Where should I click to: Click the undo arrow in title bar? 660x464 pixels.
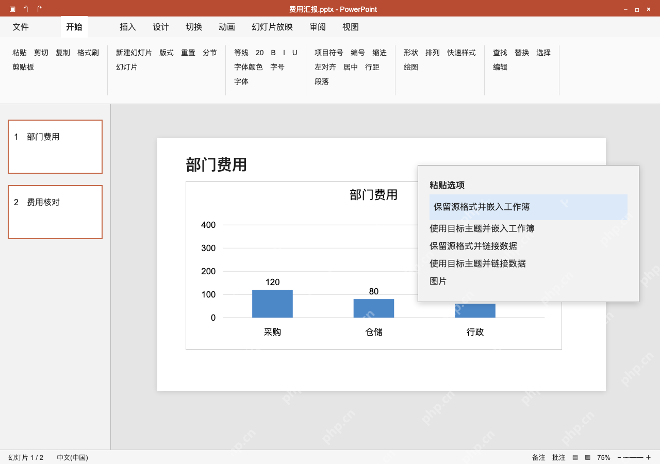click(26, 9)
